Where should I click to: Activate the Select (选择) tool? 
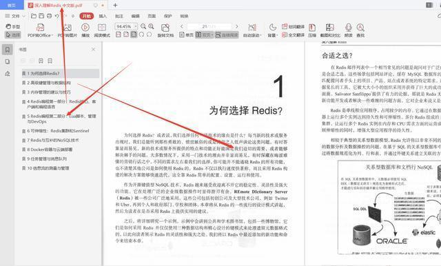pyautogui.click(x=13, y=35)
